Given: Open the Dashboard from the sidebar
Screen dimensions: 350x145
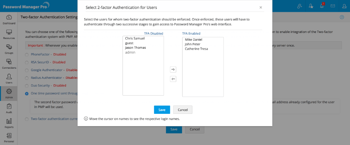Looking at the screenshot, I should point(9,19).
